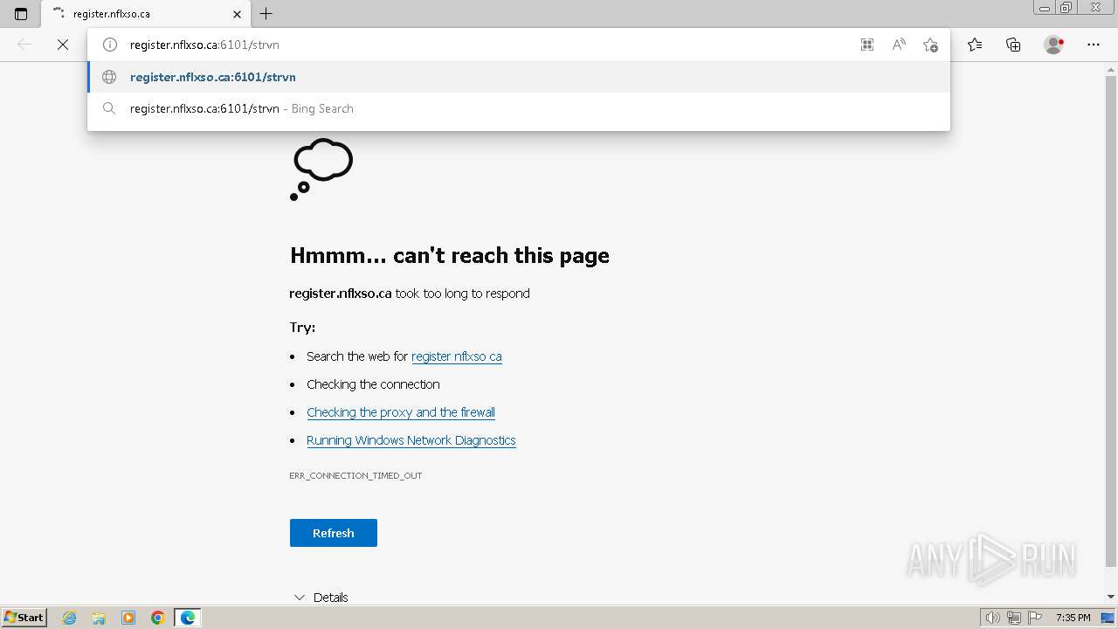The height and width of the screenshot is (629, 1118).
Task: Click the Refresh button
Action: tap(334, 533)
